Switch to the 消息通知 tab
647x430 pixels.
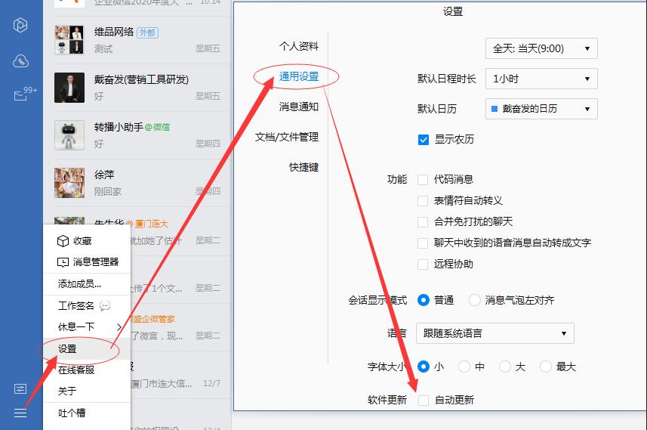click(299, 107)
